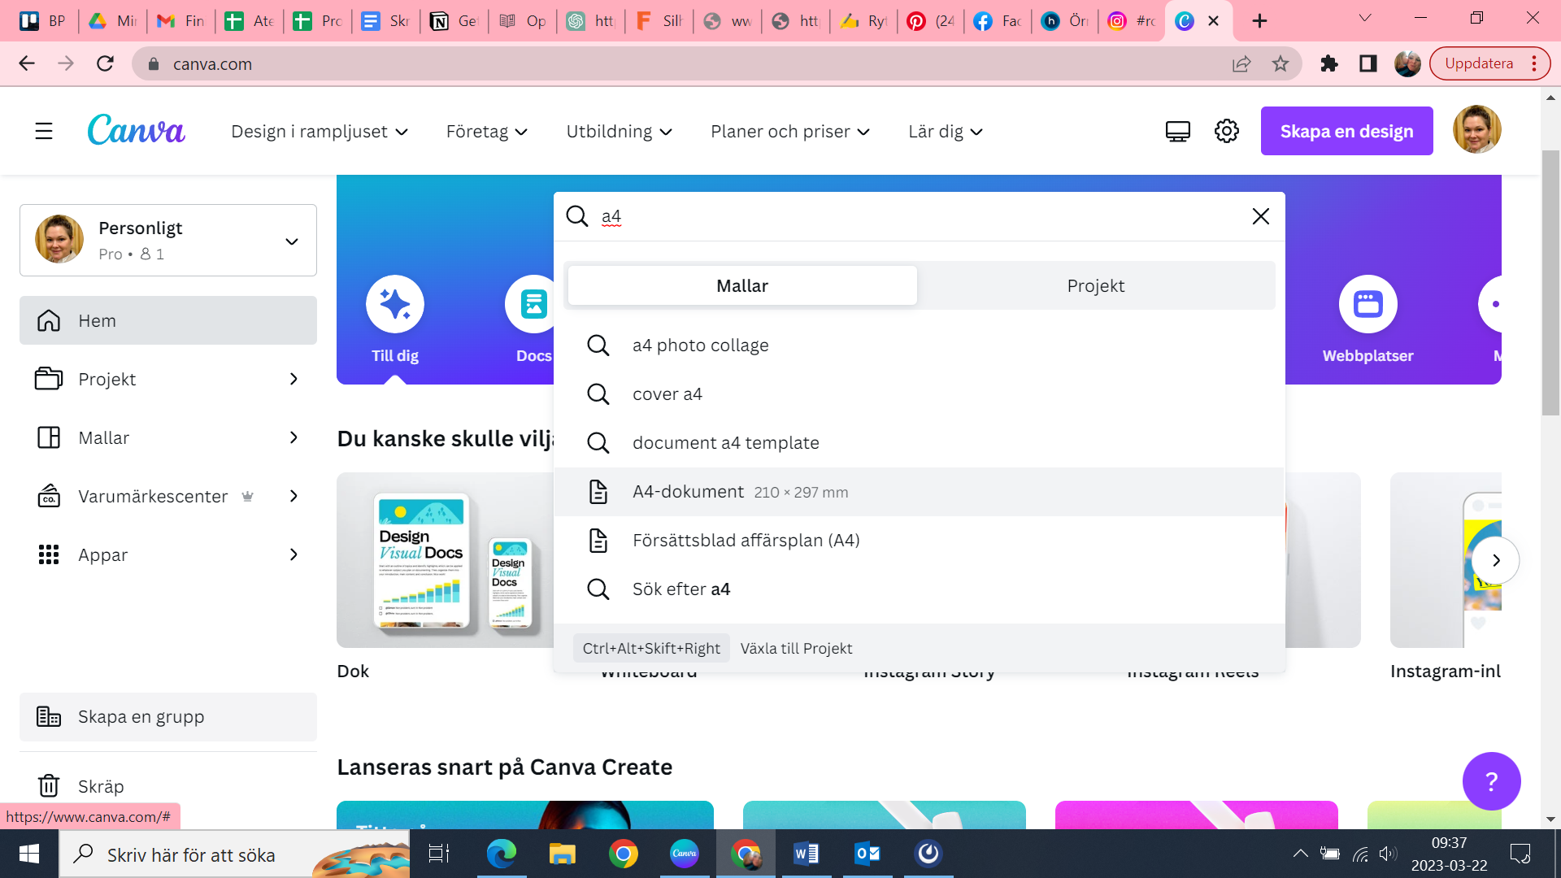Expand the Personligt team dropdown
Screen dimensions: 1561x878
point(291,241)
